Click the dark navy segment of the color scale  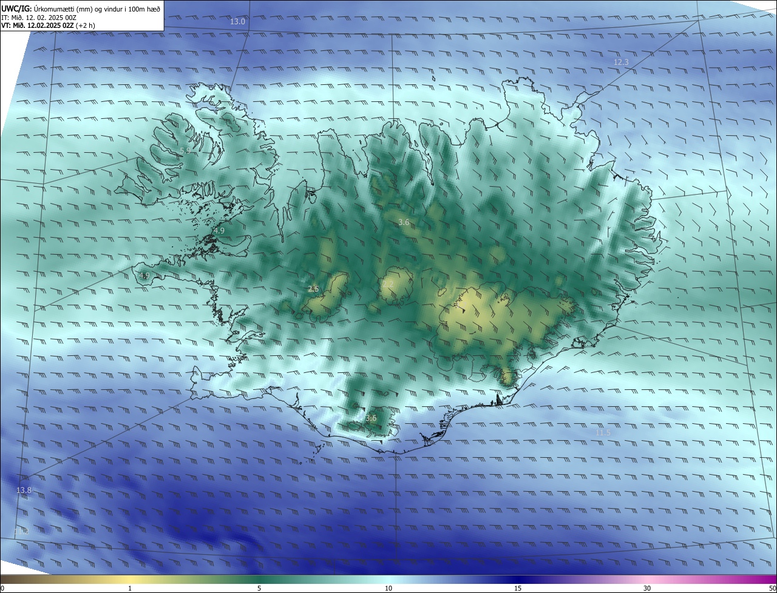point(518,579)
